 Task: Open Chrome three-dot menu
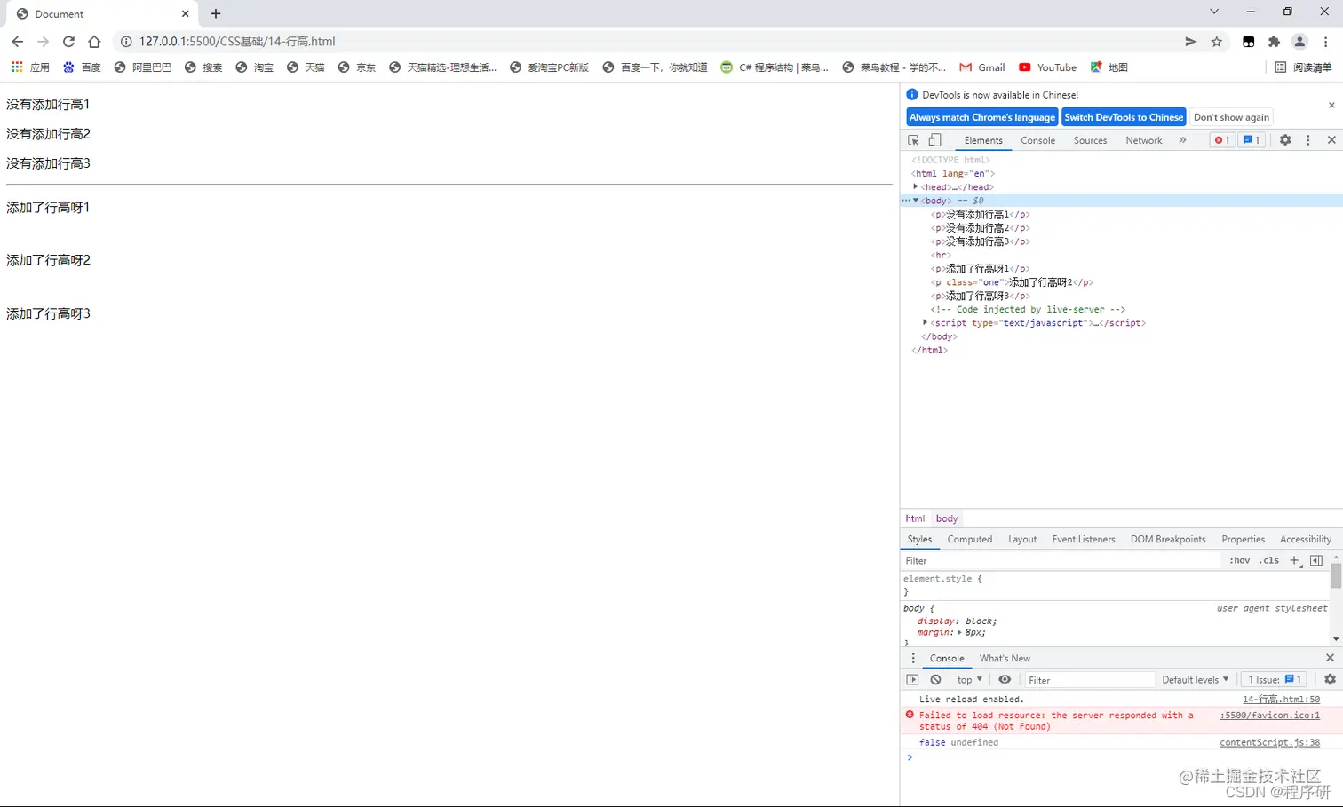click(x=1325, y=42)
